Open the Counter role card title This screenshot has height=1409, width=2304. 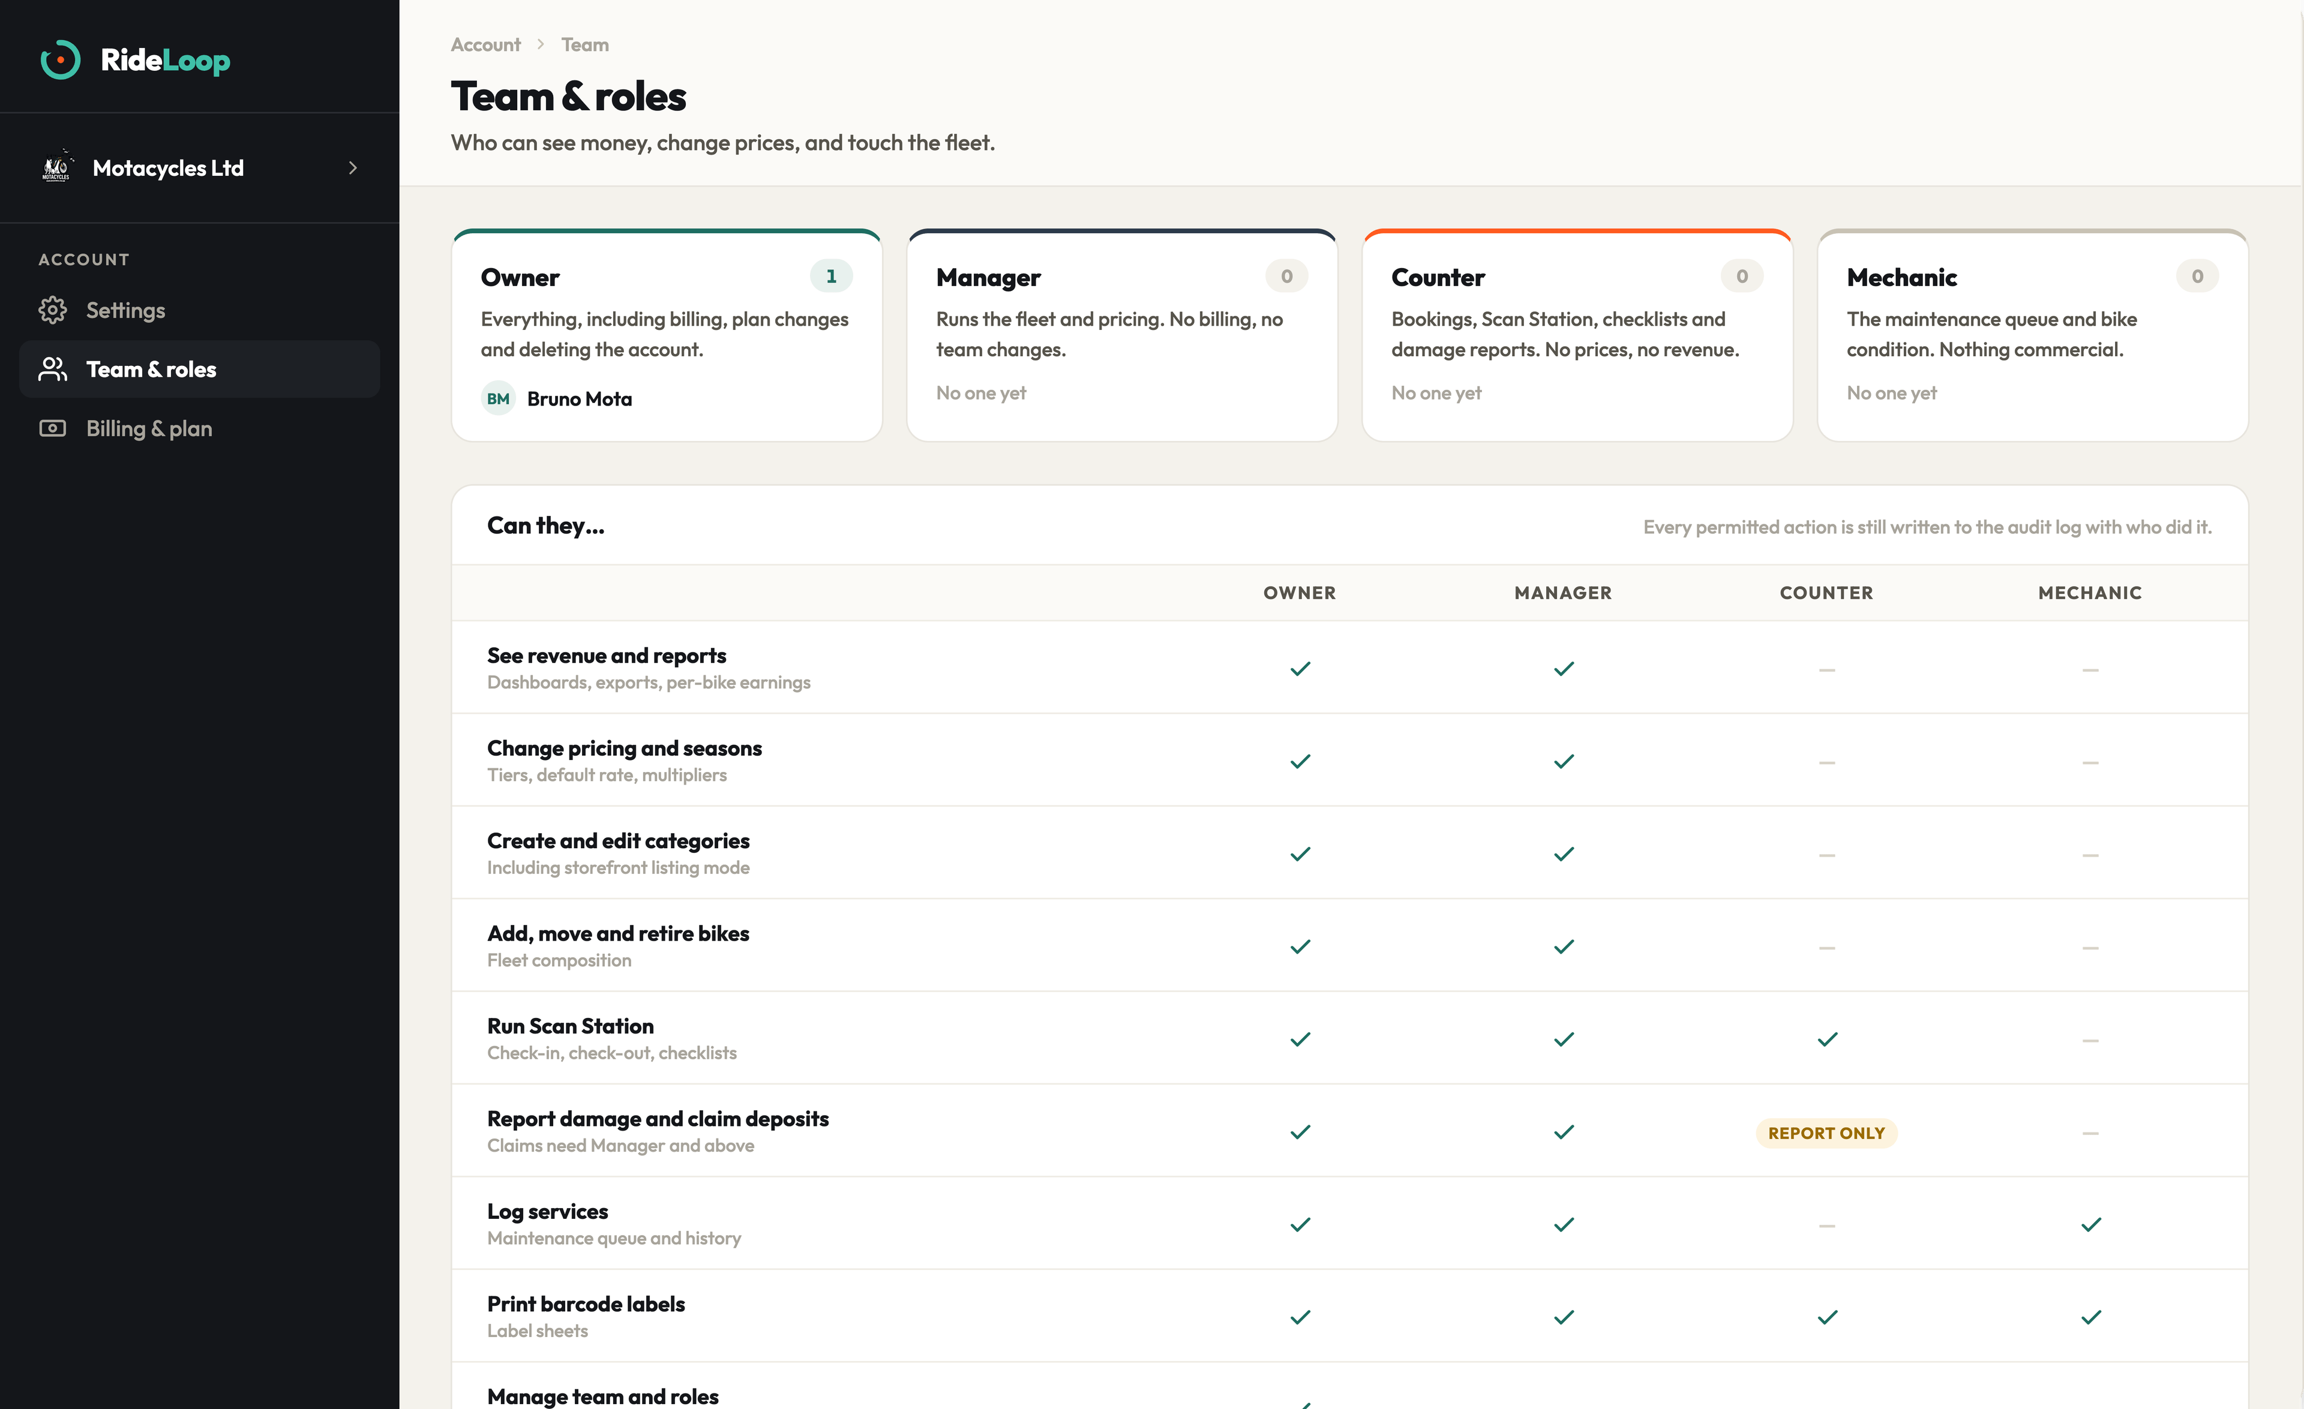(1438, 278)
